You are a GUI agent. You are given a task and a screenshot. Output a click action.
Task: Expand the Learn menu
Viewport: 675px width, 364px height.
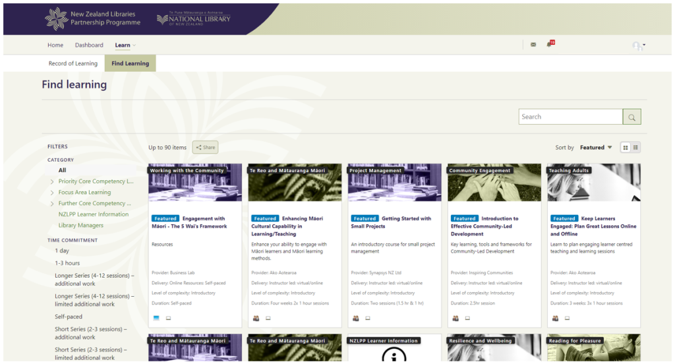[x=125, y=45]
